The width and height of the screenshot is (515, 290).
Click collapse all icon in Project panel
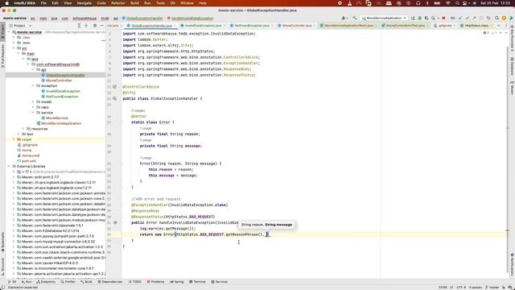(86, 26)
